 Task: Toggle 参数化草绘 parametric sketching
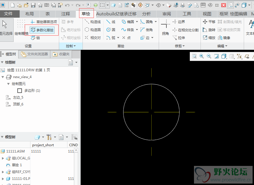[x=42, y=30]
